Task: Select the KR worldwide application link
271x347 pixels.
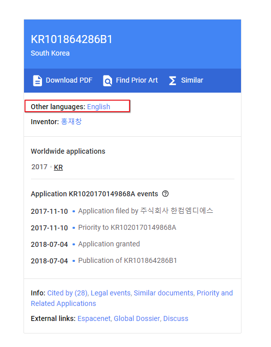Action: [x=58, y=167]
